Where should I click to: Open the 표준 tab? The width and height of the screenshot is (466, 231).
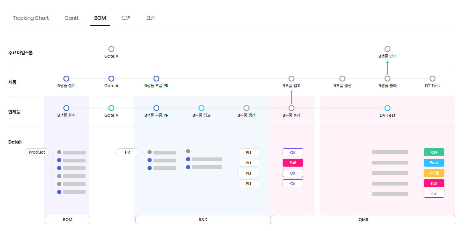tap(150, 18)
